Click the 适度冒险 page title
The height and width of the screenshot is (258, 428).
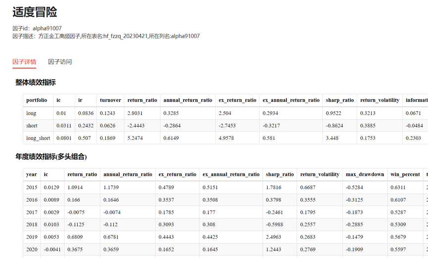point(34,12)
